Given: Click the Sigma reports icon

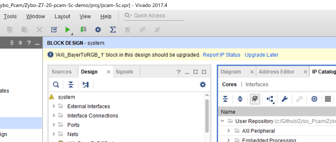Looking at the screenshot, I should pos(113,29).
